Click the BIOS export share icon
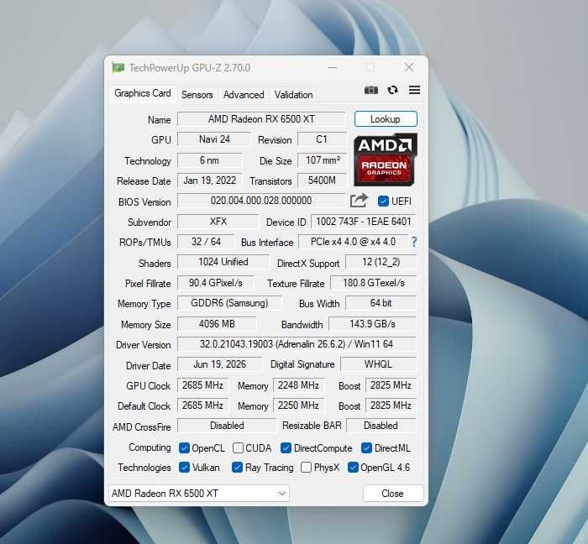Image resolution: width=588 pixels, height=544 pixels. pos(359,201)
